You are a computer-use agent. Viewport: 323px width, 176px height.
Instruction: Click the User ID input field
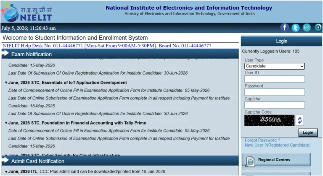pyautogui.click(x=275, y=79)
